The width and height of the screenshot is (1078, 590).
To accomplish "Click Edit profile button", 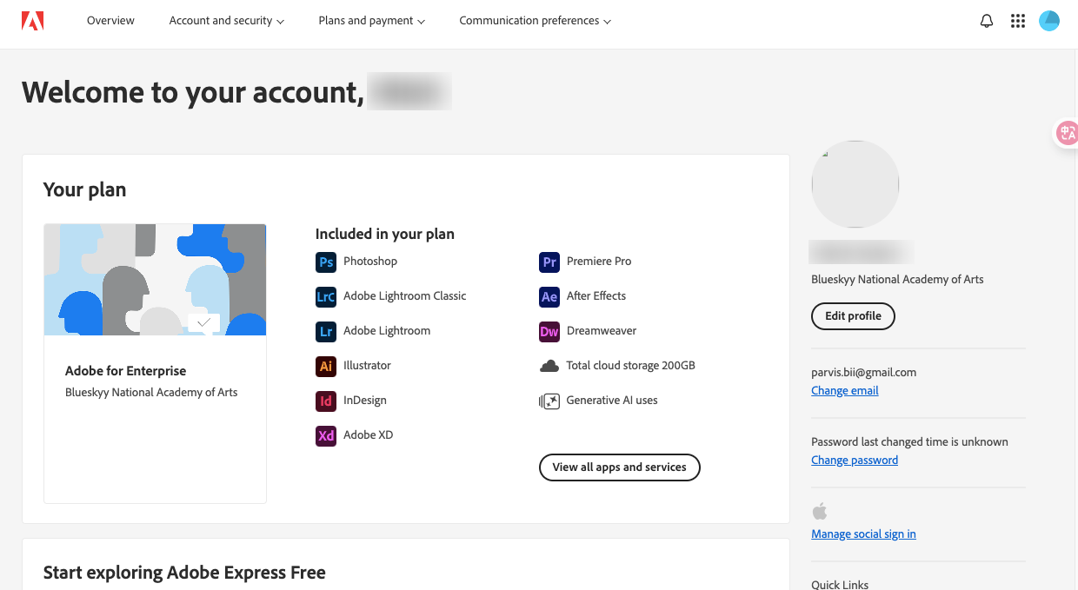I will [853, 316].
